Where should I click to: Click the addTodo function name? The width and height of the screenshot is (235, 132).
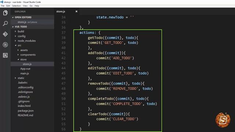tap(95, 53)
